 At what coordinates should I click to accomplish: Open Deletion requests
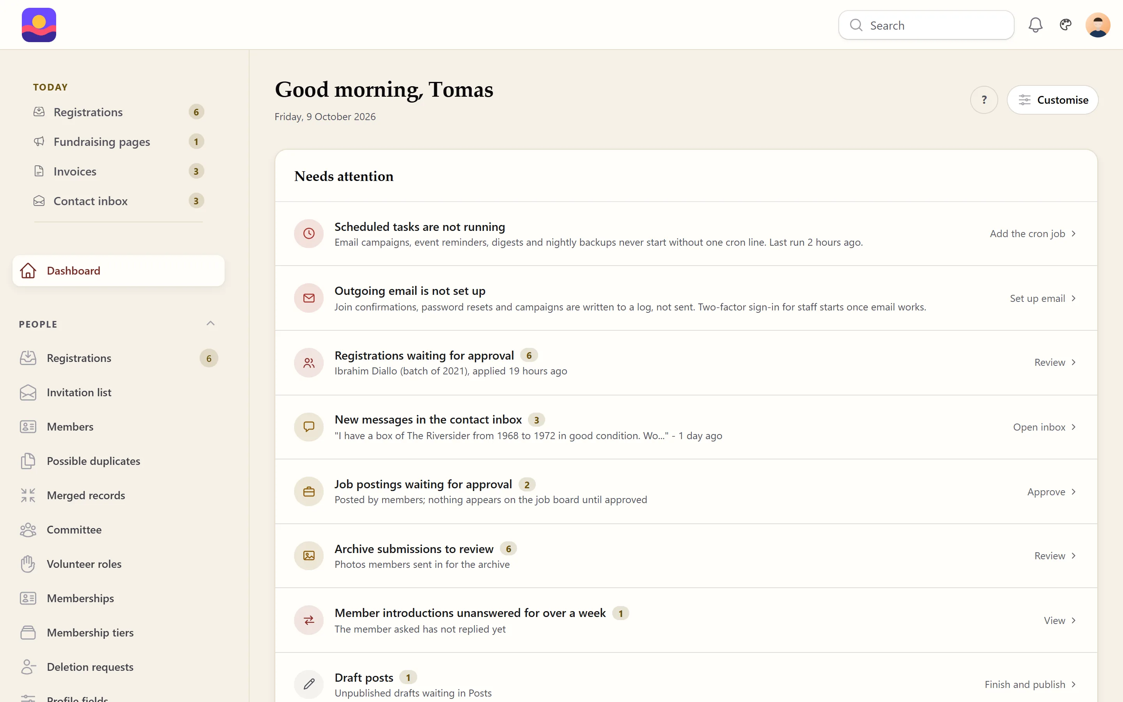point(119,667)
